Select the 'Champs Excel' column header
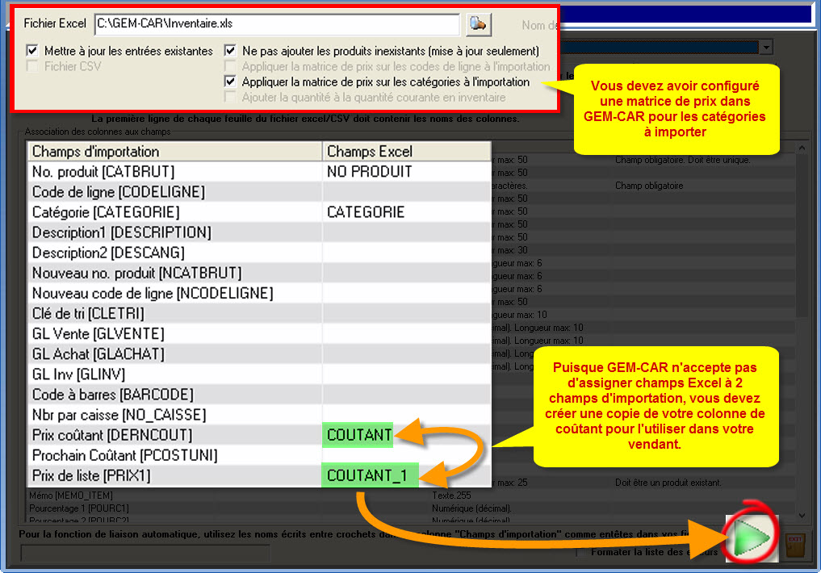821x573 pixels. [x=407, y=152]
